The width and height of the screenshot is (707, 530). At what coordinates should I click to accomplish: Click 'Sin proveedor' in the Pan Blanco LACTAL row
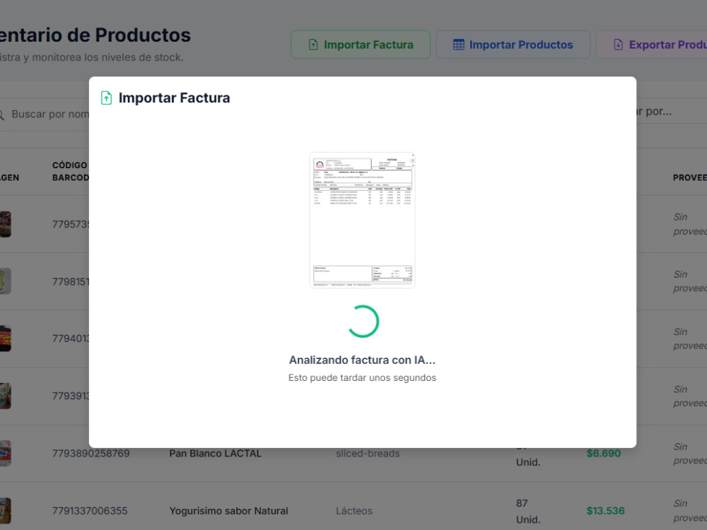coord(690,454)
